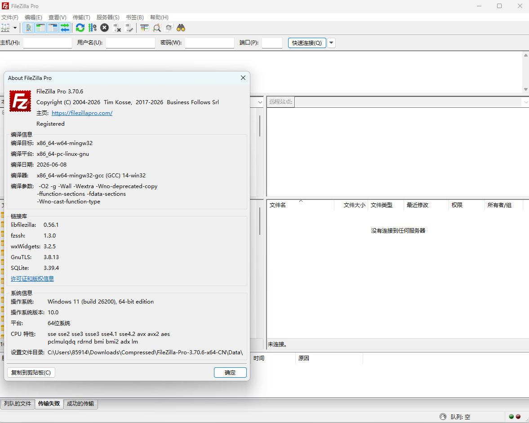Click the local file list vertical scrollbar
The width and height of the screenshot is (529, 423).
pos(260,221)
